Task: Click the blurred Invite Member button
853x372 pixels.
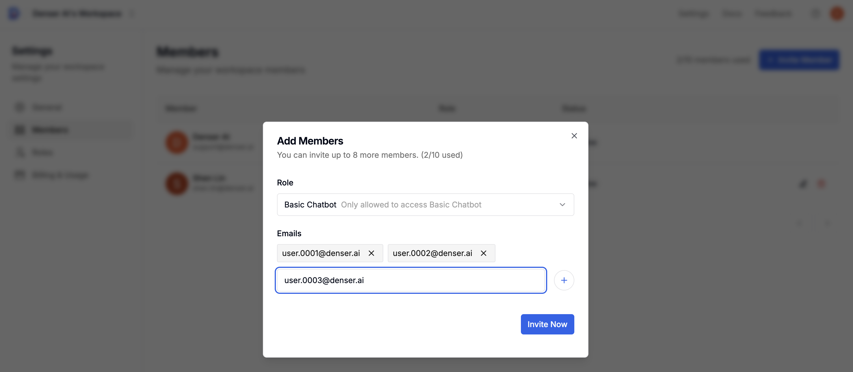Action: click(x=799, y=60)
